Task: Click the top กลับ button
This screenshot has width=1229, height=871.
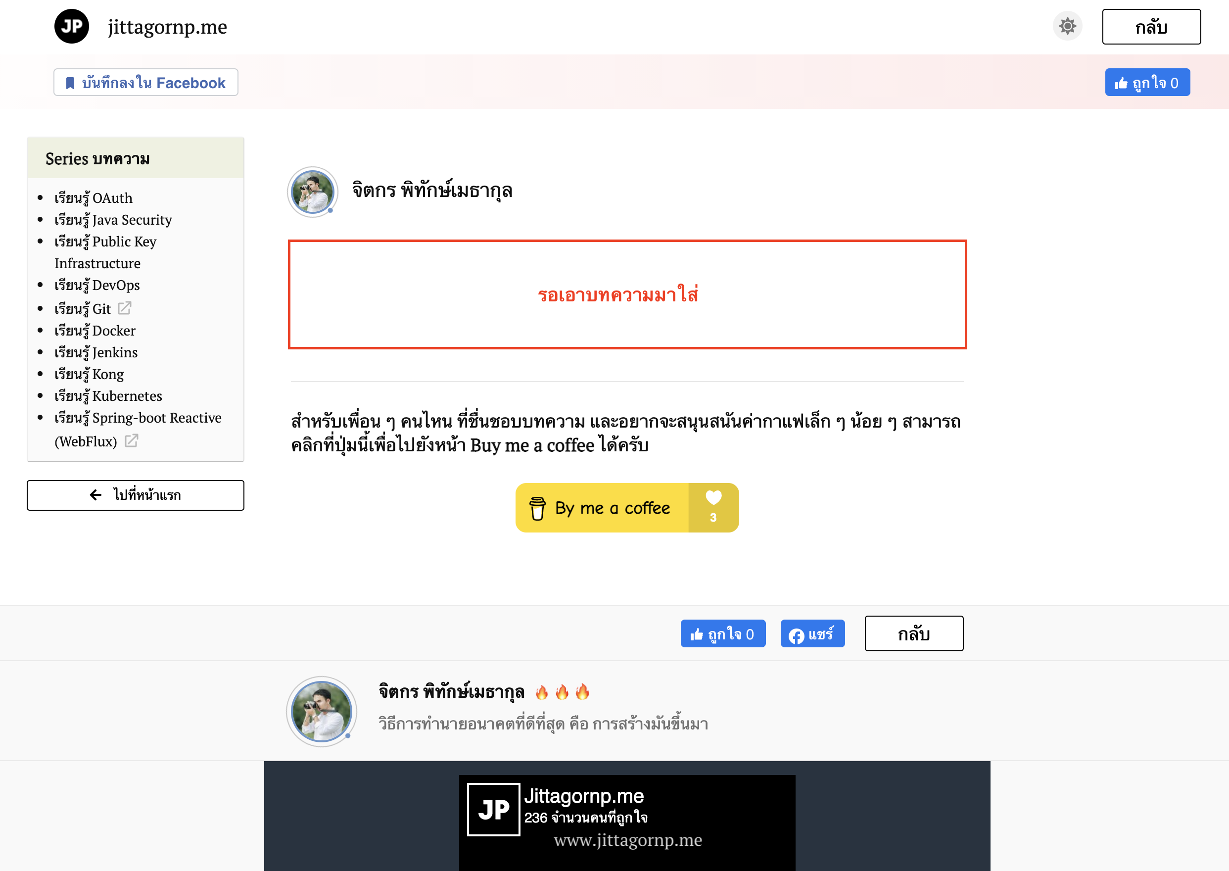Action: (1151, 27)
